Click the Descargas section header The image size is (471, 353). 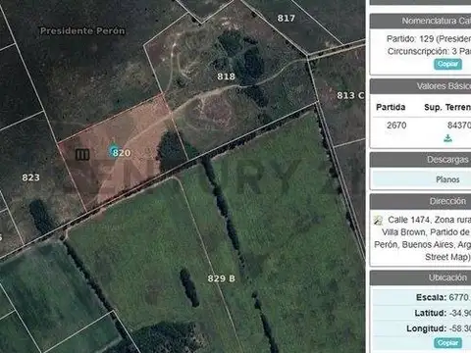pyautogui.click(x=420, y=160)
